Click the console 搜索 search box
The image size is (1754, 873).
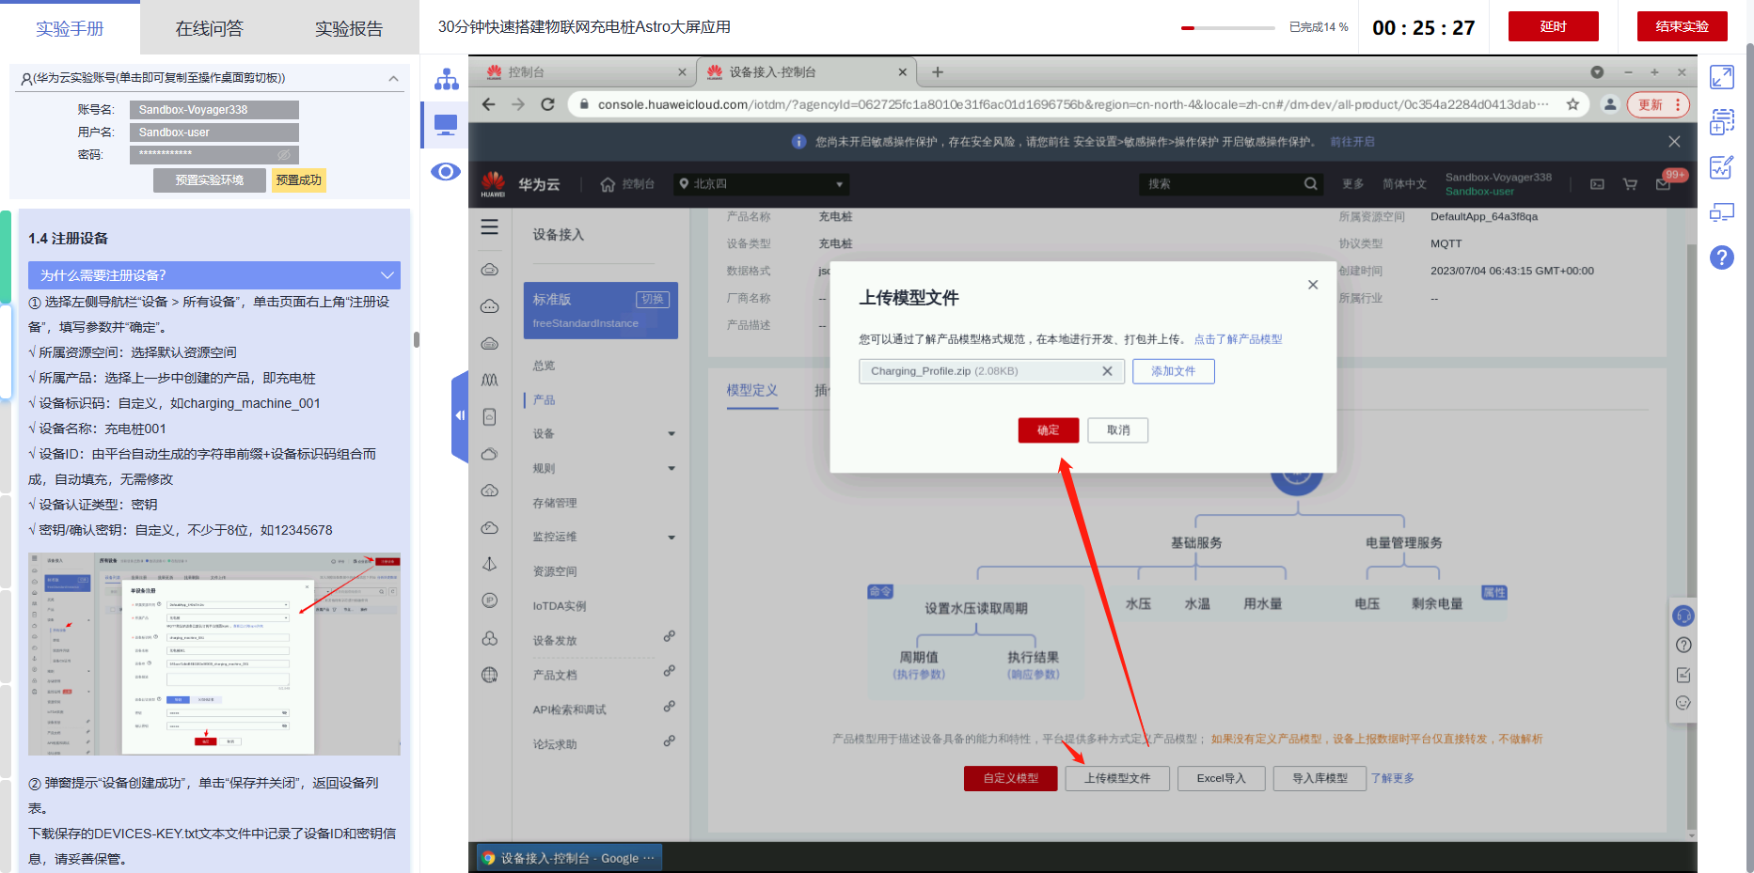1230,184
